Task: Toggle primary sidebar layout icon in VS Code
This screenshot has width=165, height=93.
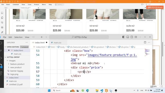Action: 124,37
